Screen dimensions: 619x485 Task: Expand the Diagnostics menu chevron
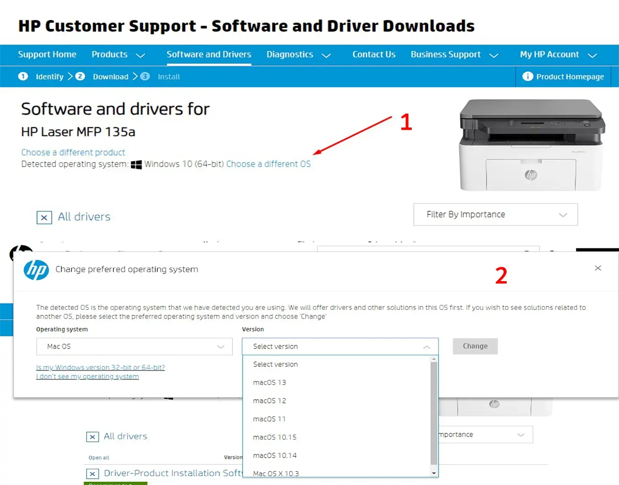[x=326, y=56]
